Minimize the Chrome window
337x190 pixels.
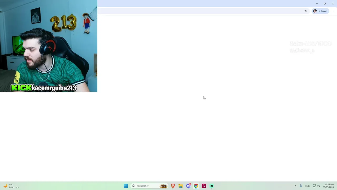point(317,3)
